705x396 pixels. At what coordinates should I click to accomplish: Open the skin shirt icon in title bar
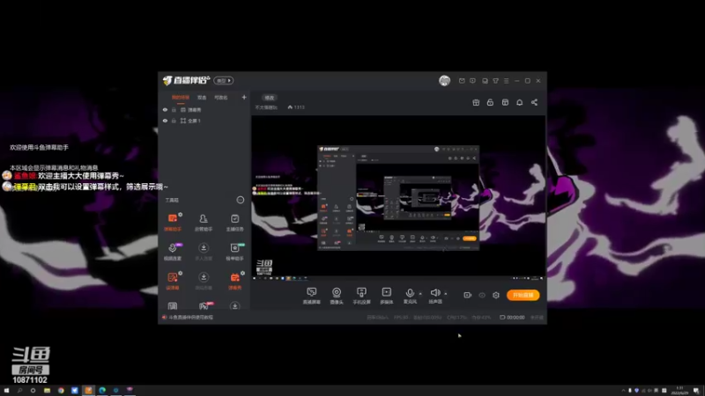pyautogui.click(x=495, y=81)
